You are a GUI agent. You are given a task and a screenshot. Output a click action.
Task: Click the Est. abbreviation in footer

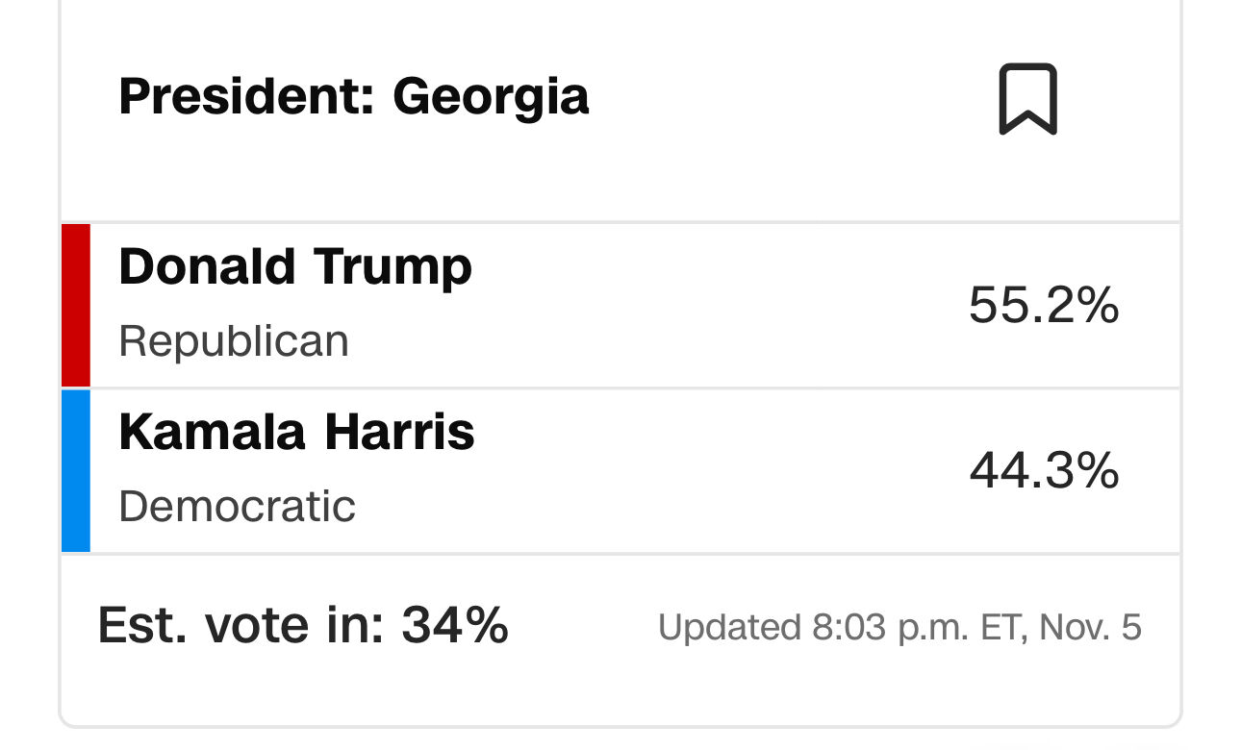coord(142,625)
